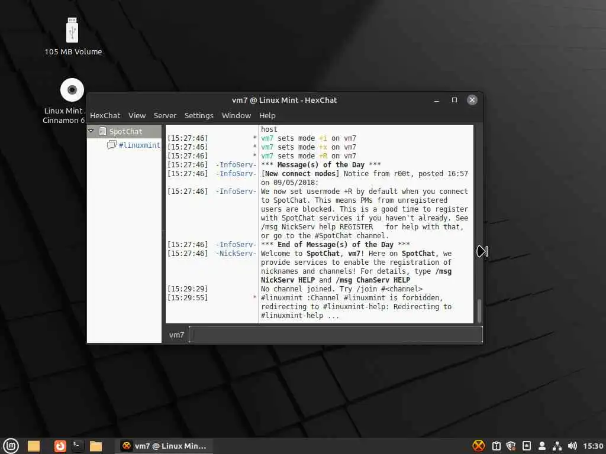Open the HexChat menu
This screenshot has width=606, height=454.
click(105, 115)
